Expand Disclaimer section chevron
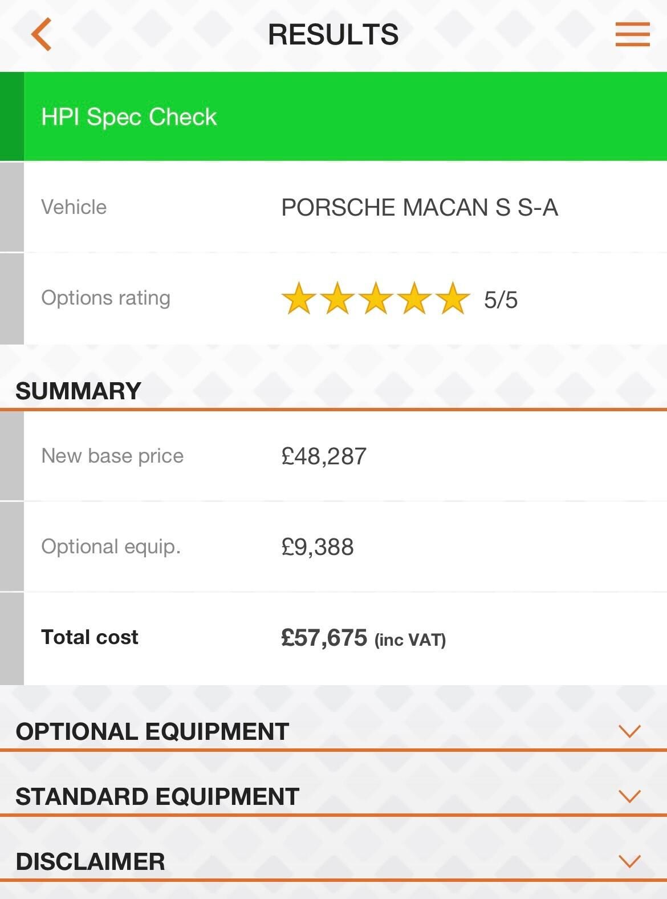The width and height of the screenshot is (667, 899). (x=630, y=861)
